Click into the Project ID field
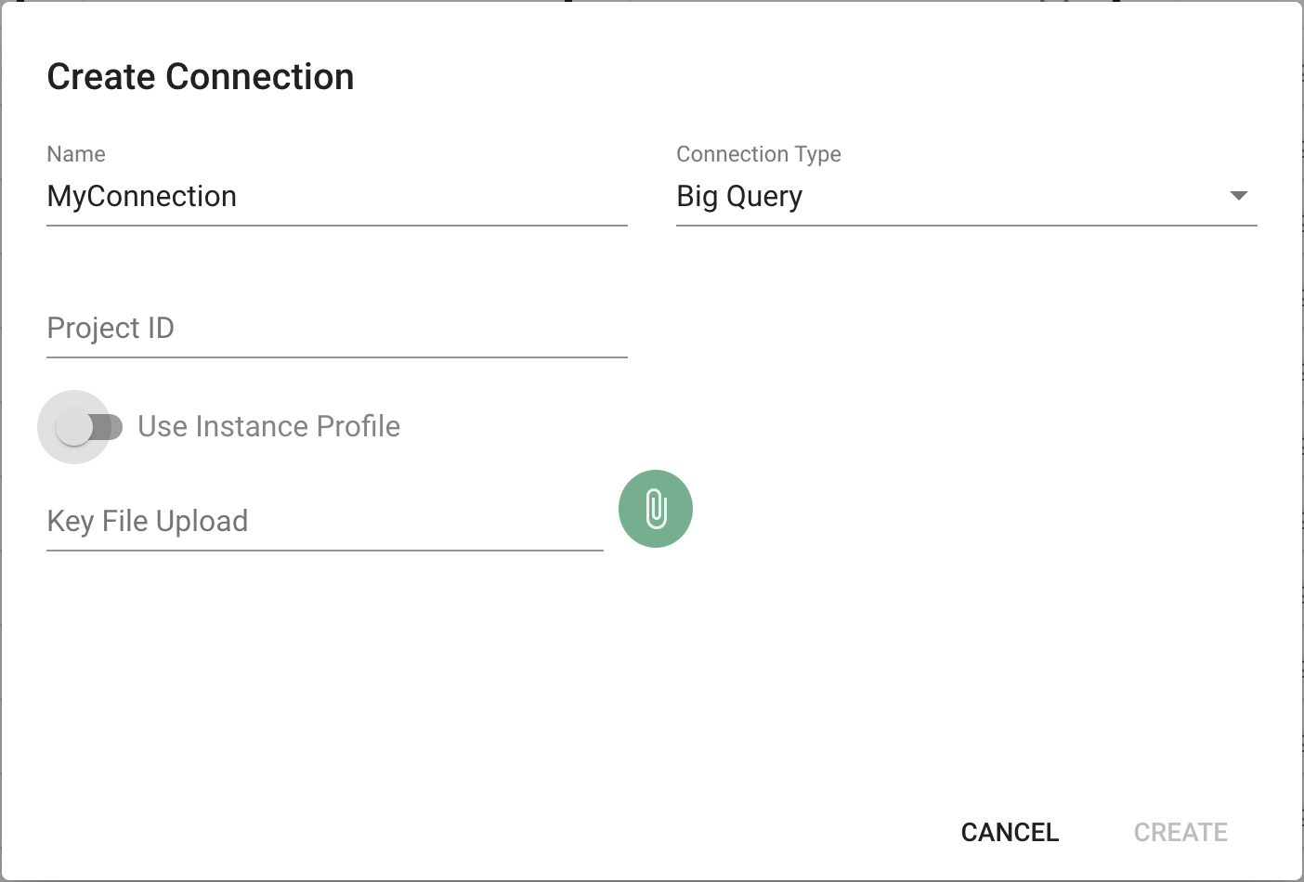The width and height of the screenshot is (1304, 882). point(337,328)
